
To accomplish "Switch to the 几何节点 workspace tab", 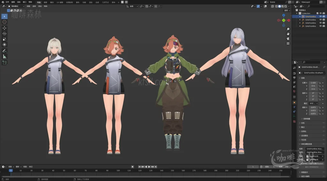I will [x=105, y=2].
